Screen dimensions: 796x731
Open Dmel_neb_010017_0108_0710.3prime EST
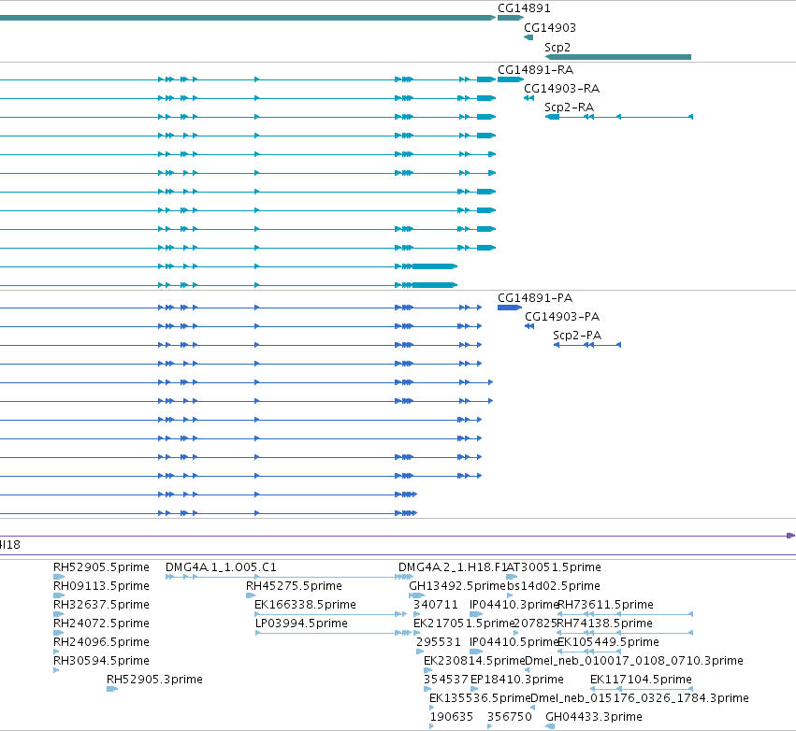click(634, 661)
